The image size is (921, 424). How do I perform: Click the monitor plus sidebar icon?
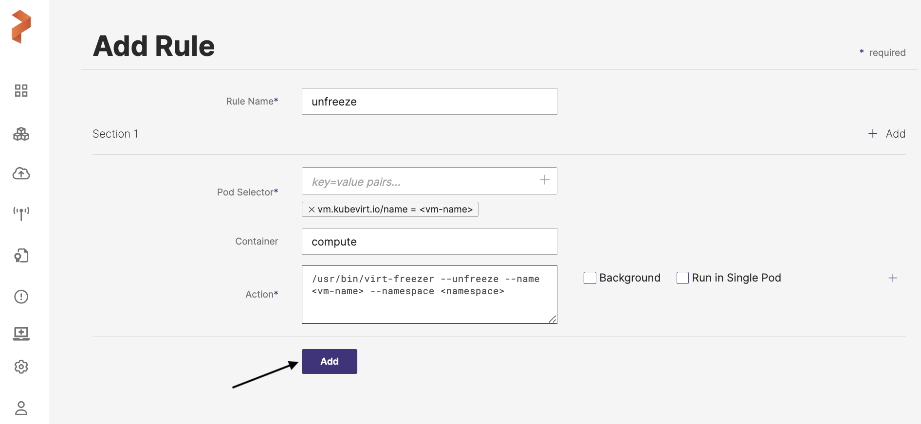click(x=21, y=334)
